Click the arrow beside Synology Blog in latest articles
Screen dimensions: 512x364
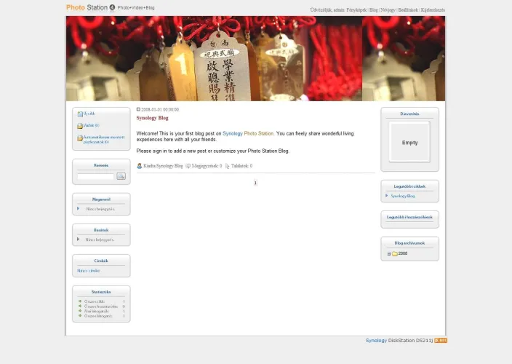tap(387, 196)
